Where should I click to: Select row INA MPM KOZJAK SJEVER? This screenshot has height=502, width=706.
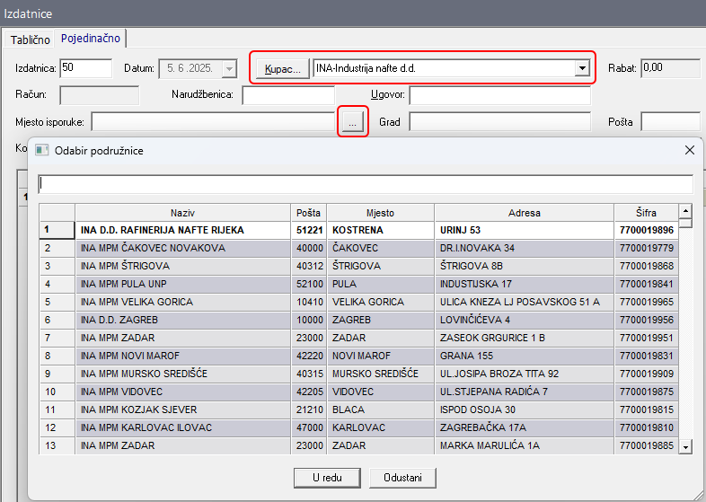click(359, 410)
